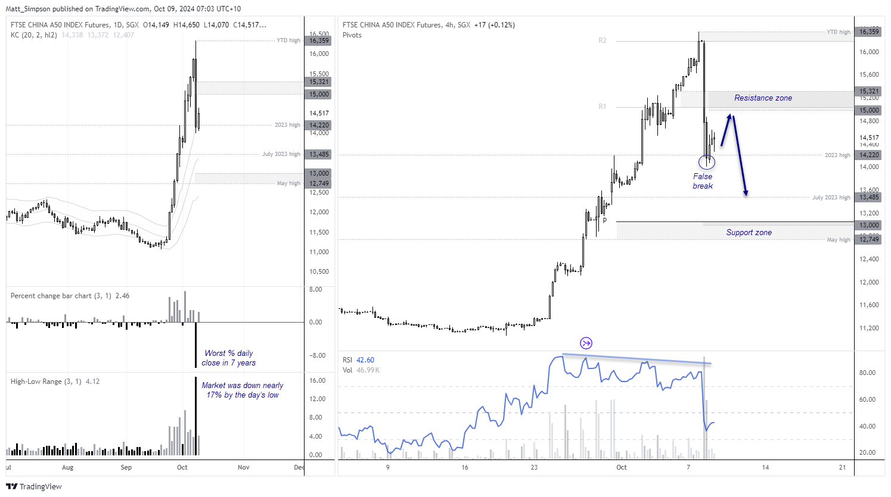Click the 'Market was down nearly 17%' note
Image resolution: width=891 pixels, height=497 pixels.
pyautogui.click(x=243, y=390)
